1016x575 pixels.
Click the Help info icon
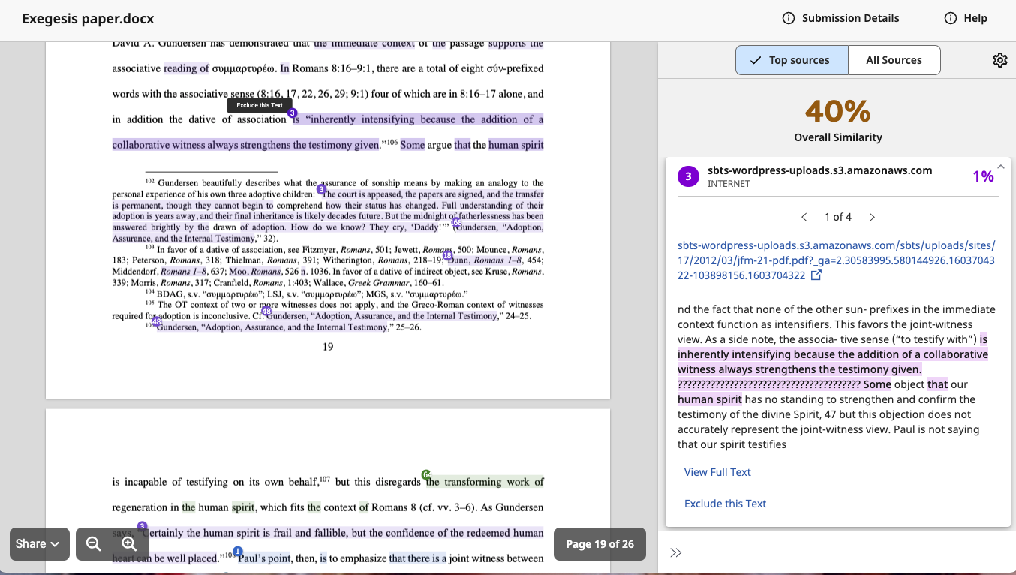click(951, 18)
